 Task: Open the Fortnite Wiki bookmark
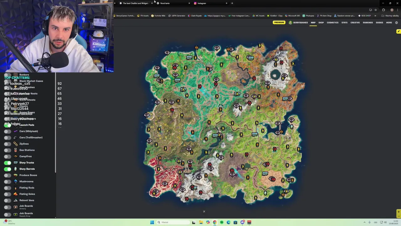click(158, 16)
